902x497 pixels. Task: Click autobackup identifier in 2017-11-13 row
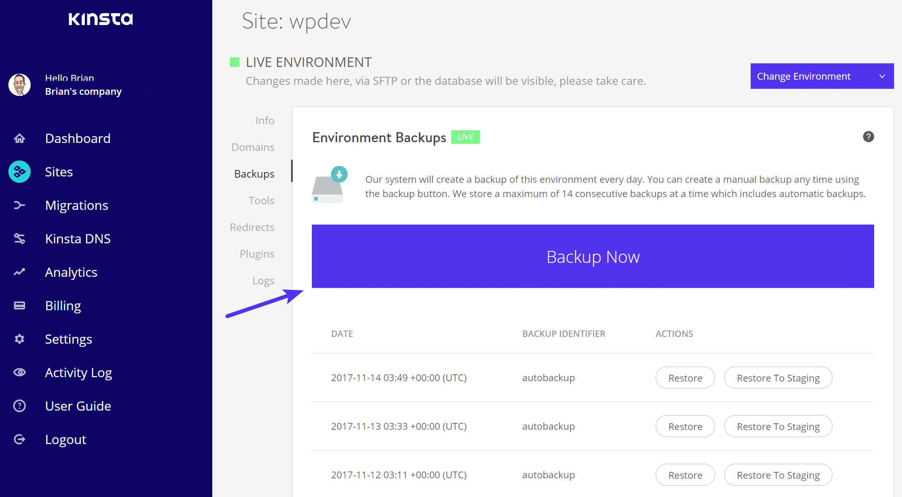click(548, 426)
